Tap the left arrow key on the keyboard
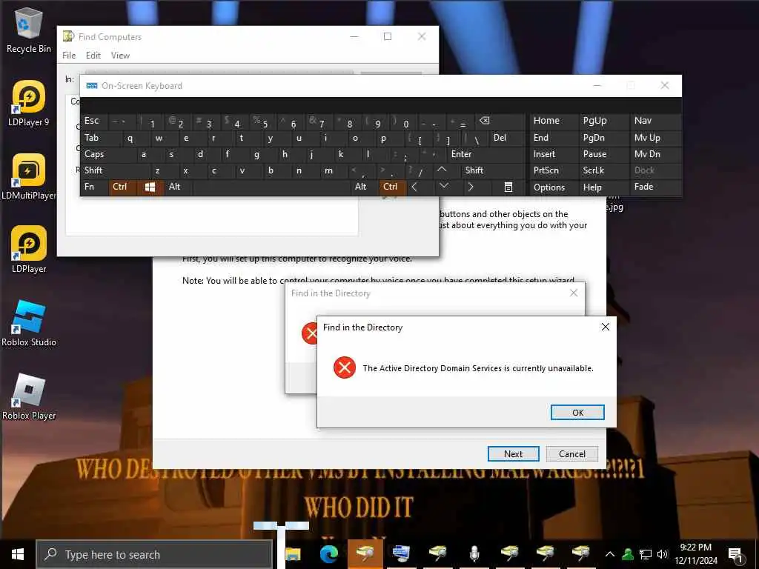 [414, 187]
